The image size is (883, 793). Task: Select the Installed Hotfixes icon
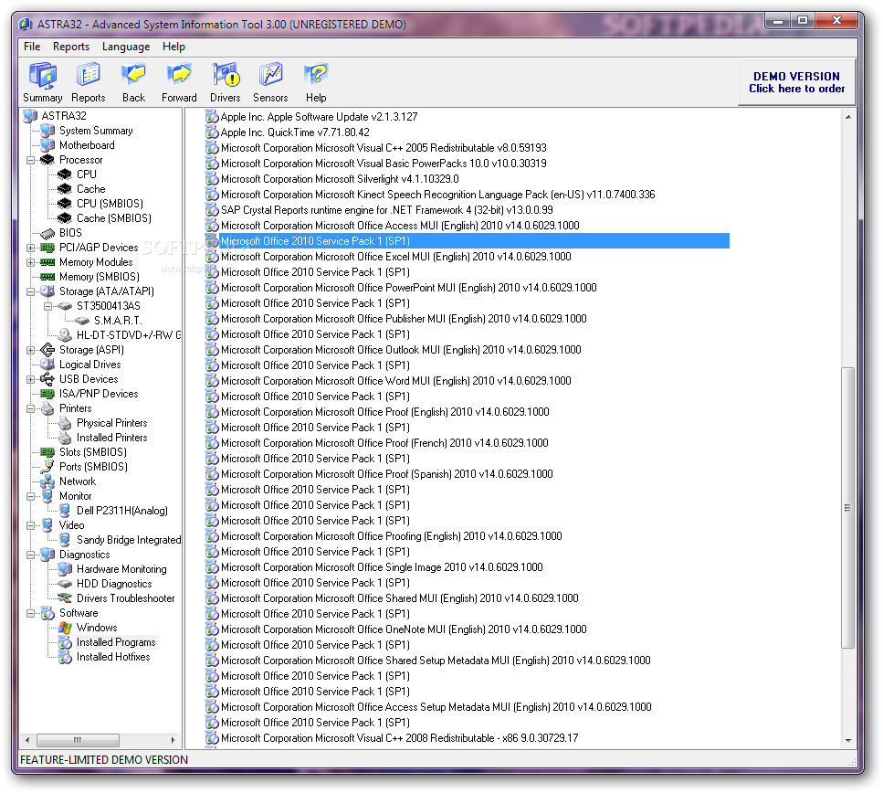click(x=65, y=657)
